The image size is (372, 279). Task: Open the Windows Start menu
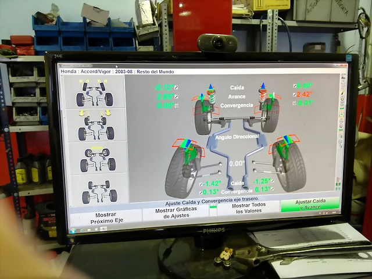[73, 231]
